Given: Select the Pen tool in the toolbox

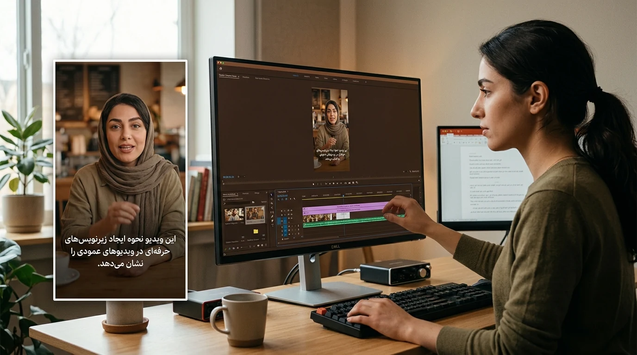Looking at the screenshot, I should coord(272,216).
